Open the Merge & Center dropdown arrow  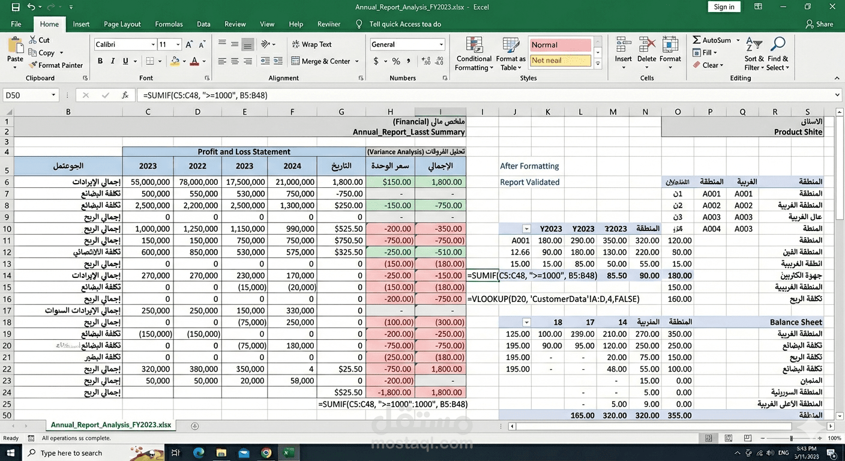tap(356, 61)
